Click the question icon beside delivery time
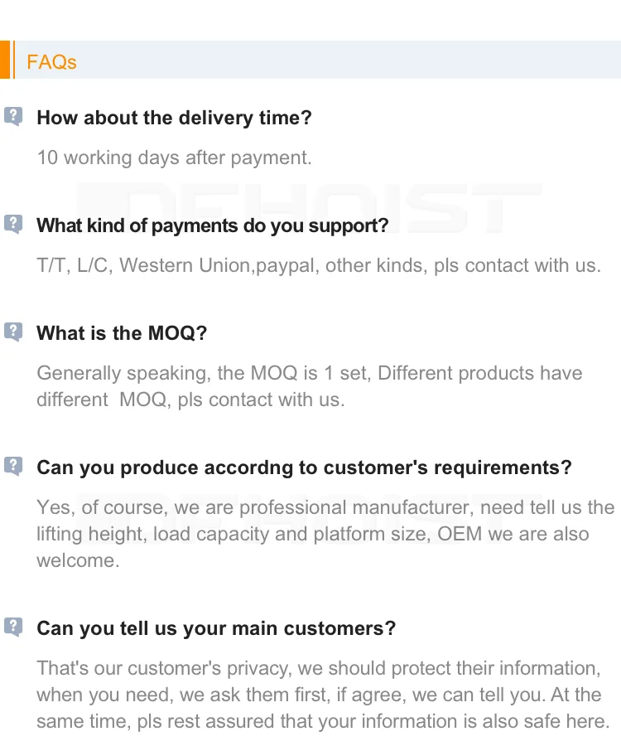The width and height of the screenshot is (621, 746). click(13, 116)
